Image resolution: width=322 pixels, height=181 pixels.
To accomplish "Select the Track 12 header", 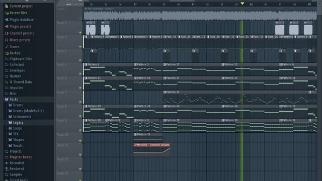I will tap(69, 164).
